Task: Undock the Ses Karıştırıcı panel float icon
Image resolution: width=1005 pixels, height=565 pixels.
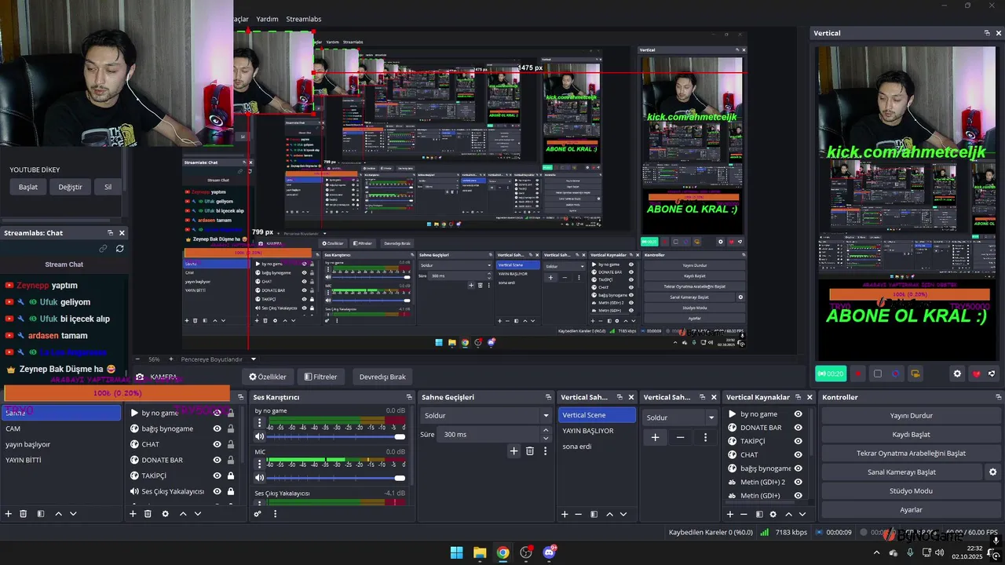Action: [409, 397]
